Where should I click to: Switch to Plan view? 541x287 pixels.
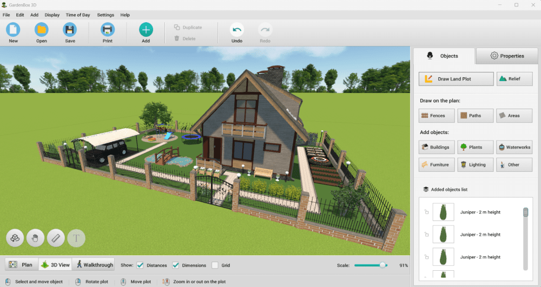pyautogui.click(x=21, y=265)
